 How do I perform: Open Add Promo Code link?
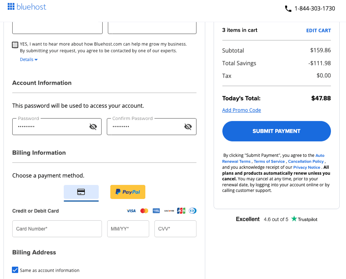point(242,110)
